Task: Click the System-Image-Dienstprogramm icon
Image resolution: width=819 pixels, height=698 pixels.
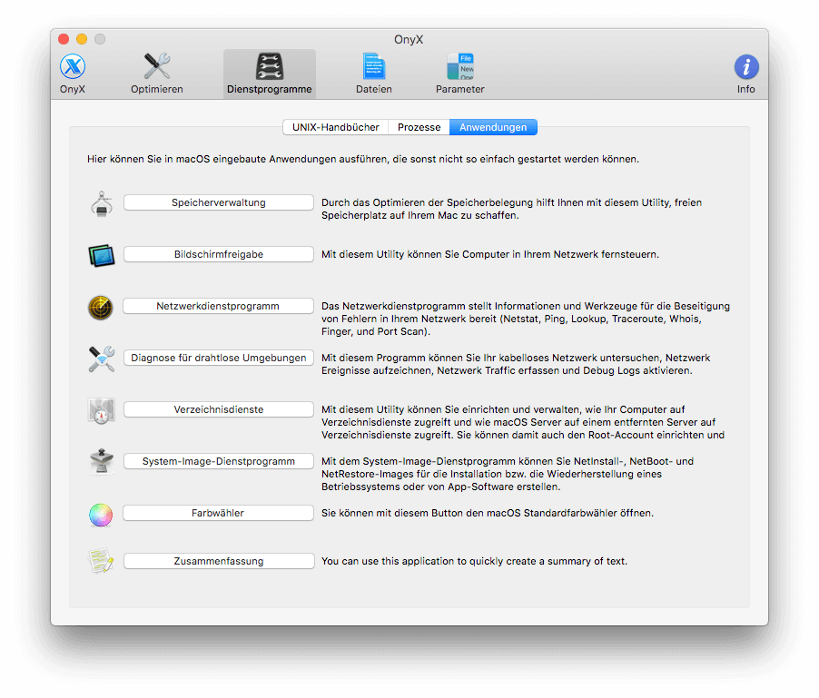Action: (102, 462)
